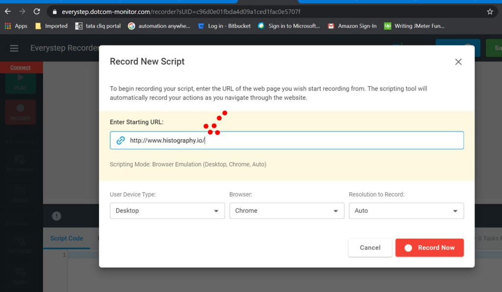Switch to the Script Code tab
The image size is (502, 292).
(67, 239)
